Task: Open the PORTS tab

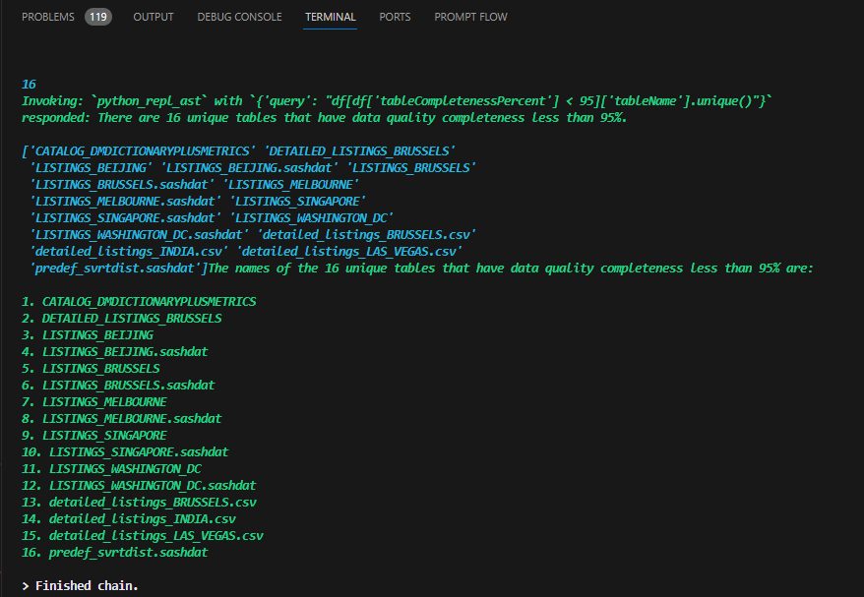Action: pos(395,17)
